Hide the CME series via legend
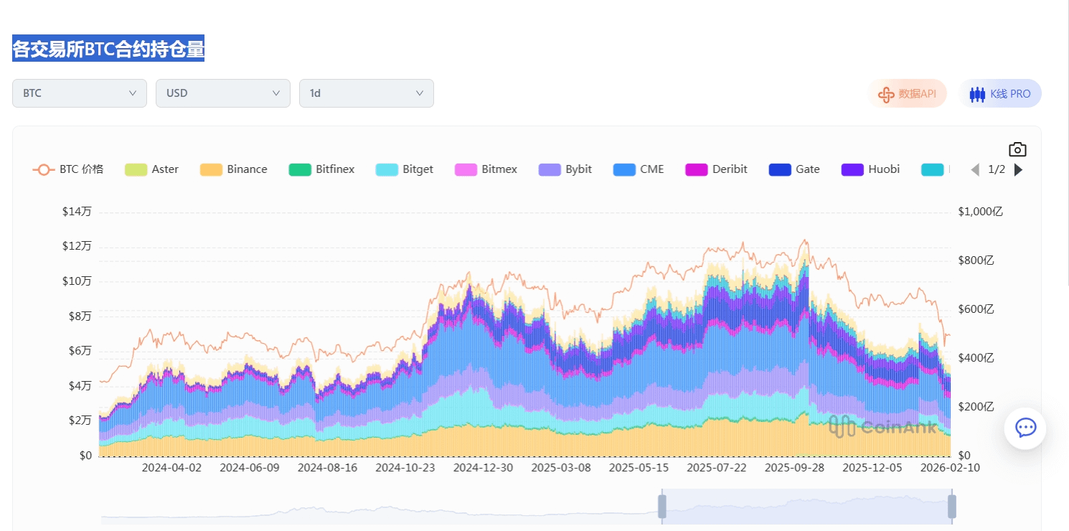Image resolution: width=1069 pixels, height=531 pixels. point(639,170)
